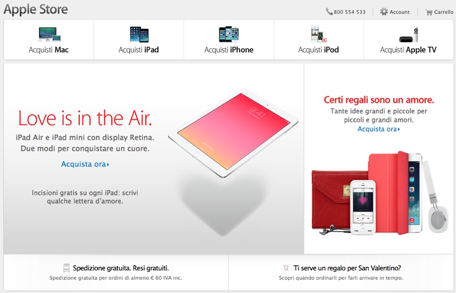Screen dimensions: 456x293
Task: Click the delivery truck shipping icon
Action: [67, 268]
